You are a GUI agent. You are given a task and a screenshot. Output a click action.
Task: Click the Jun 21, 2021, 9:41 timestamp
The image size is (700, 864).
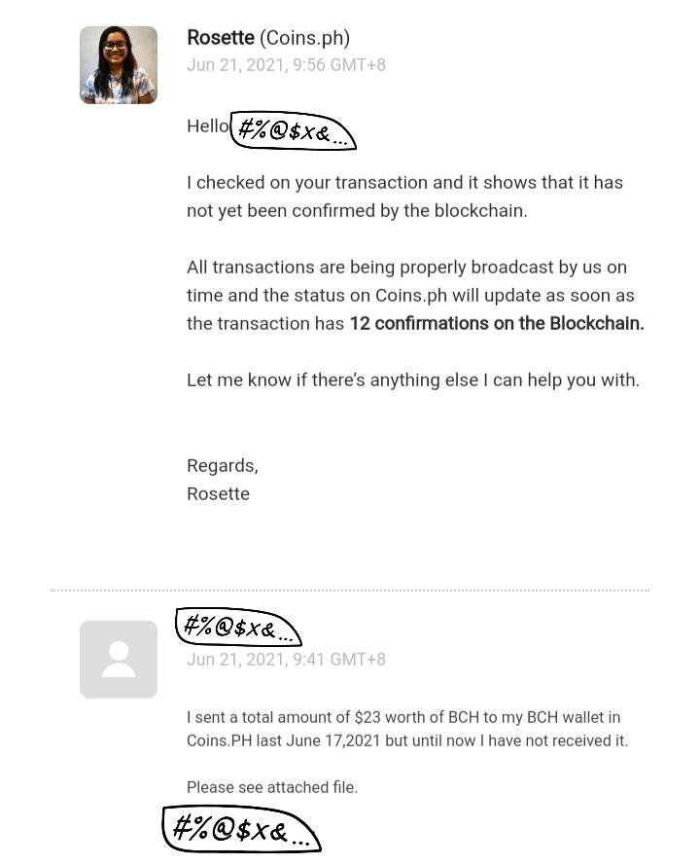pos(286,659)
